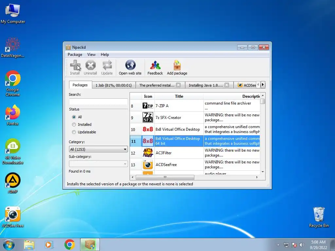The width and height of the screenshot is (335, 251).
Task: Open media player taskbar icon
Action: coord(49,244)
